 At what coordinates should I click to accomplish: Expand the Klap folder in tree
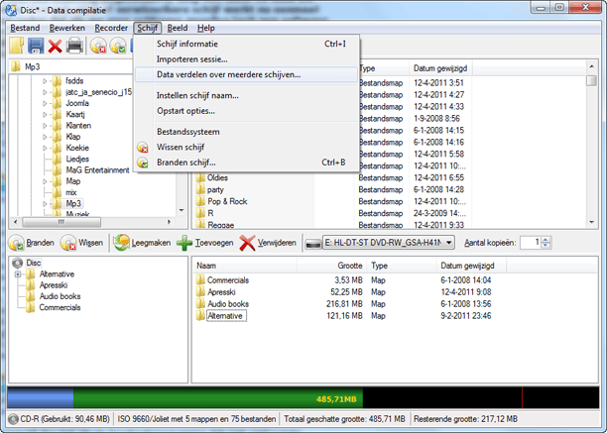tap(45, 137)
